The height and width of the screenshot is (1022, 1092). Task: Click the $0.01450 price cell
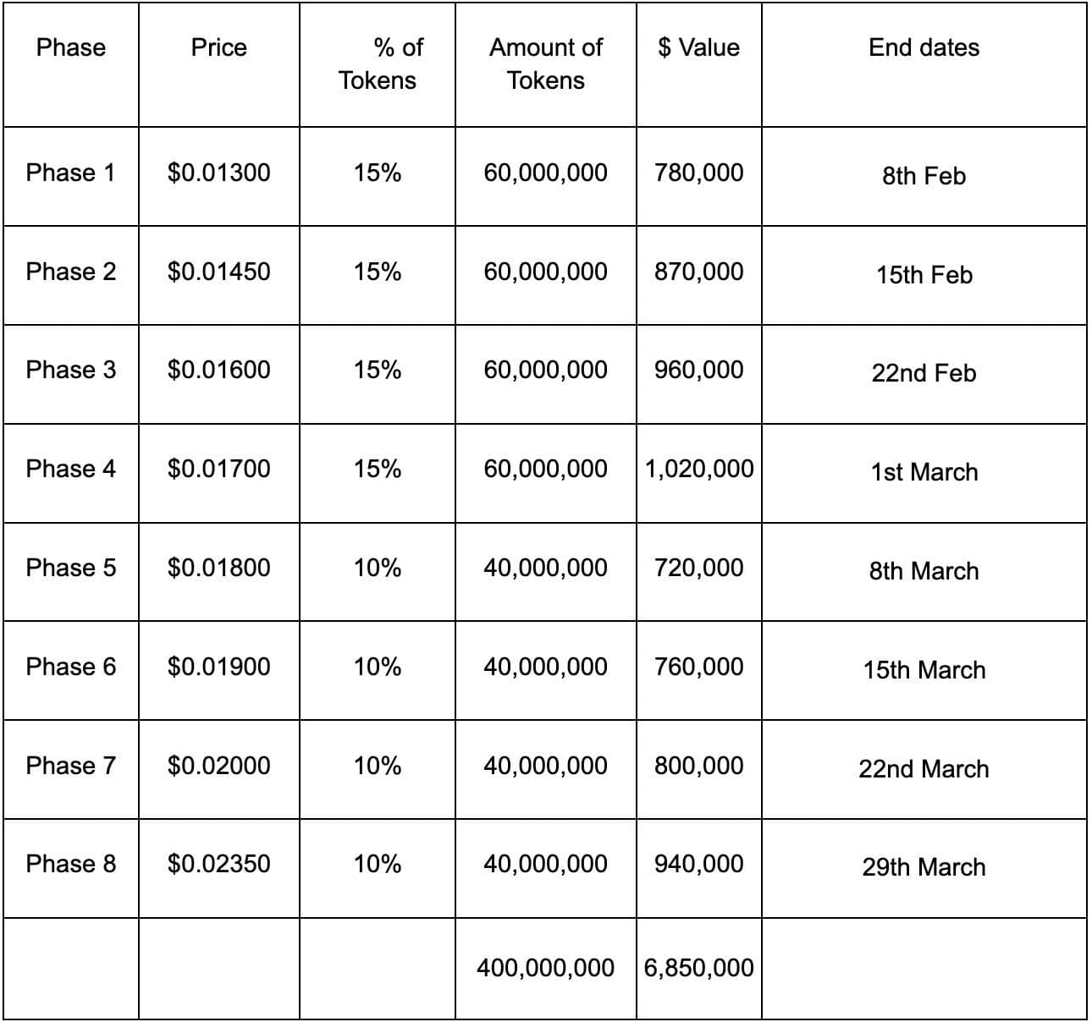[218, 272]
